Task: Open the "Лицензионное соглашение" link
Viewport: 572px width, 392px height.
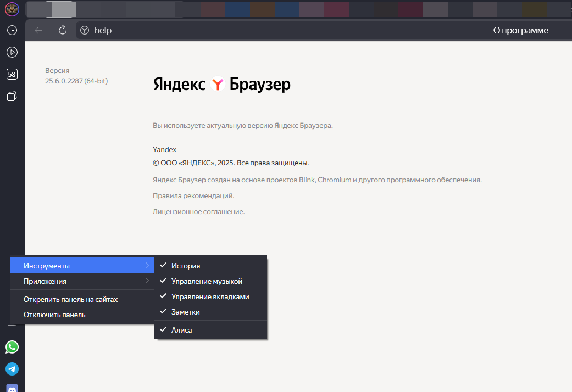Action: (198, 211)
